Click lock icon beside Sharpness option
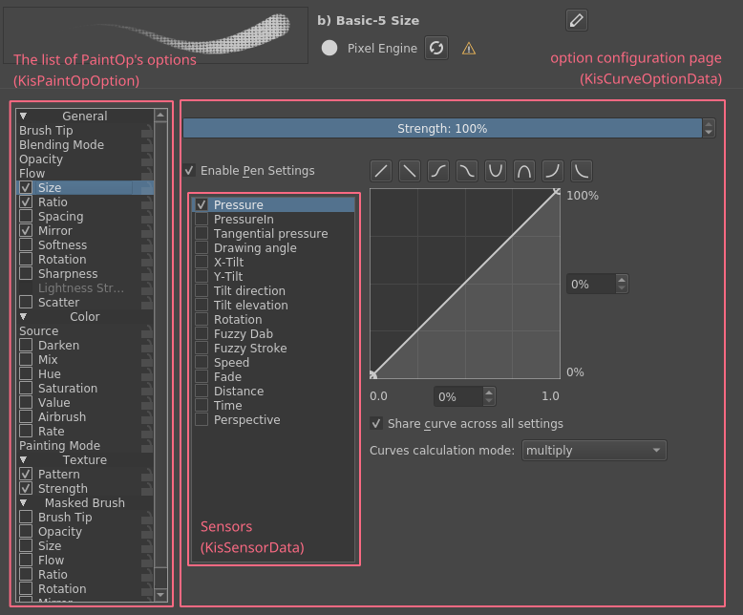Image resolution: width=743 pixels, height=615 pixels. click(147, 274)
